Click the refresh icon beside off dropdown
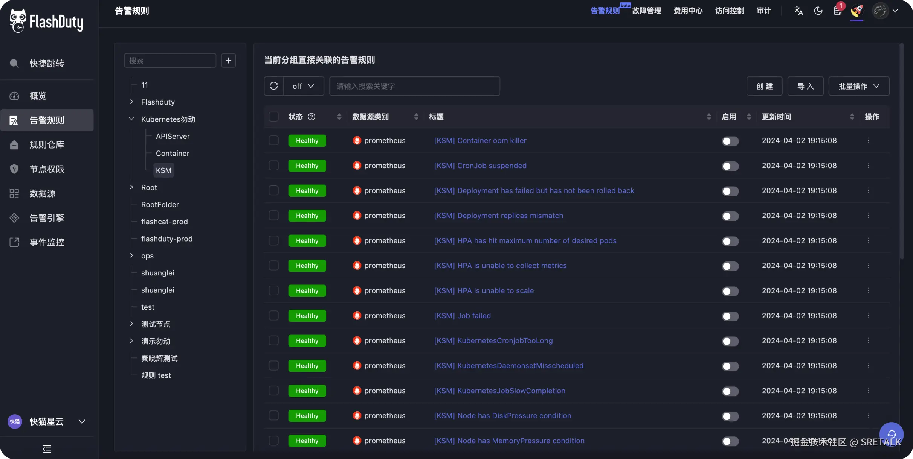This screenshot has width=913, height=459. tap(274, 86)
